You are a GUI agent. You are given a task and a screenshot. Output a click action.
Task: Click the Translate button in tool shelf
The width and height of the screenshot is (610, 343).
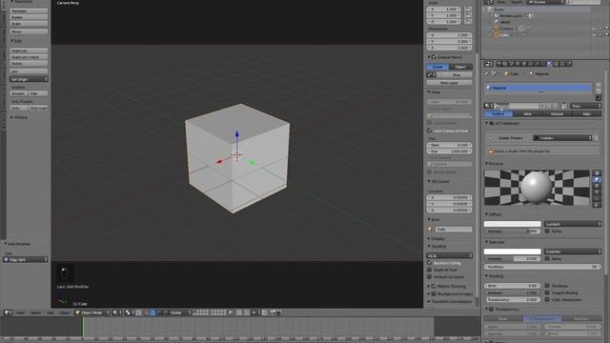[29, 10]
